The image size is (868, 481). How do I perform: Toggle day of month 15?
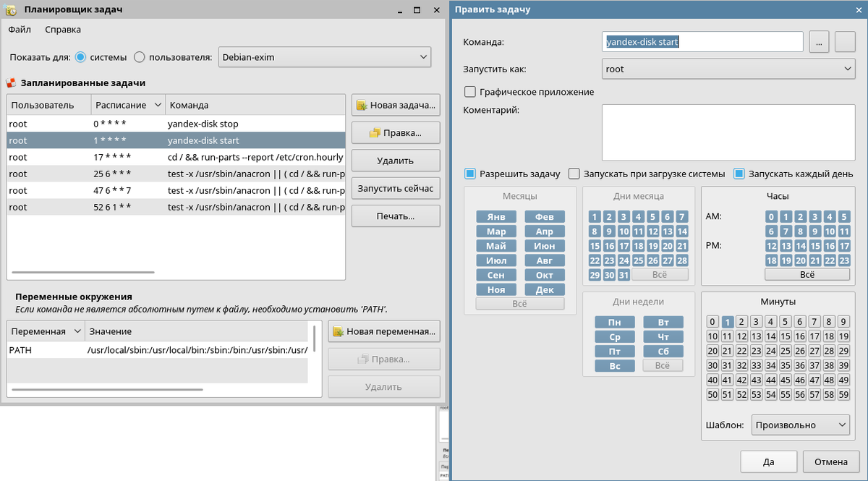[595, 246]
